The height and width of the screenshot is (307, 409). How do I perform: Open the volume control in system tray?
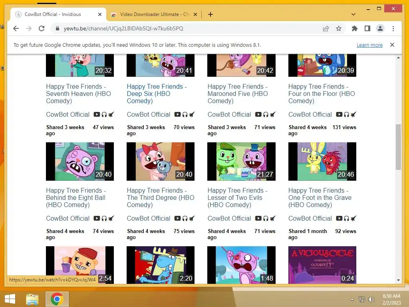[x=371, y=299]
